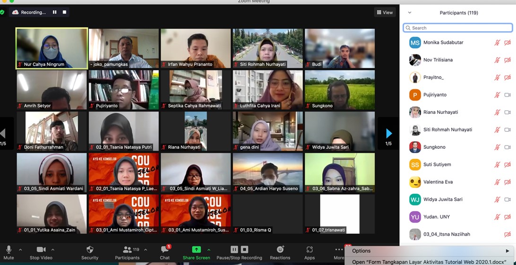Toggle video icon for 03_04_Itsna Naziihah
516x265 pixels.
[x=507, y=234]
